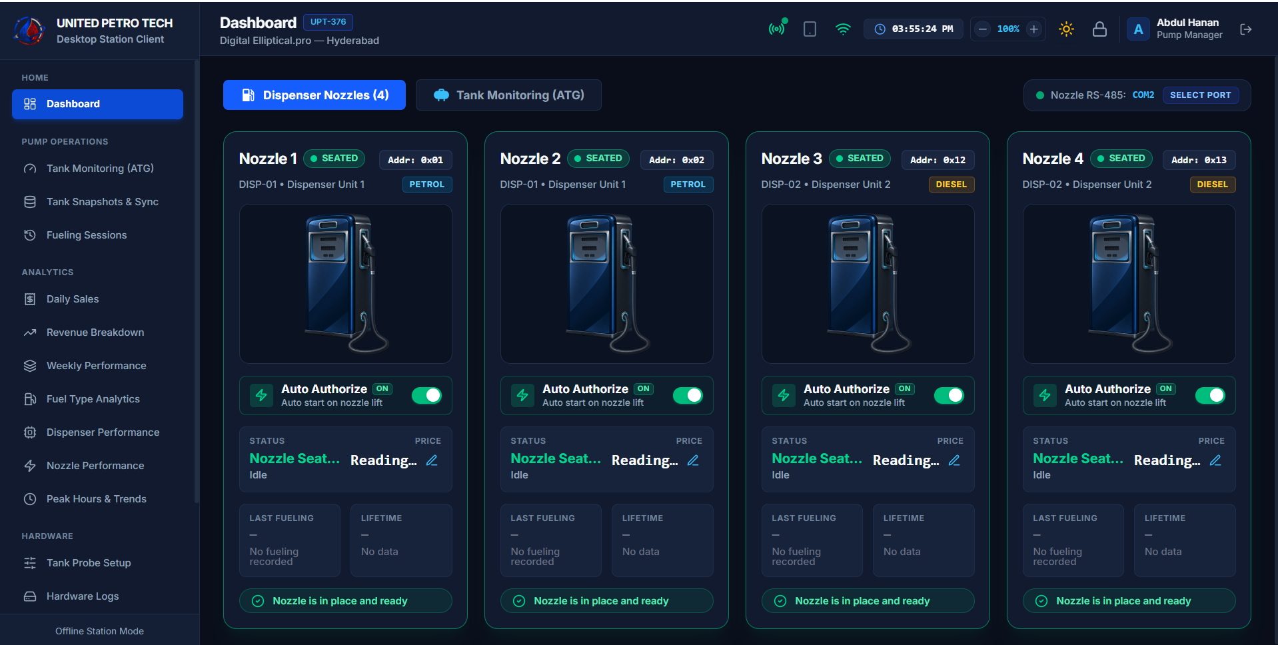
Task: Edit price pencil icon on Nozzle 4
Action: [x=1215, y=460]
